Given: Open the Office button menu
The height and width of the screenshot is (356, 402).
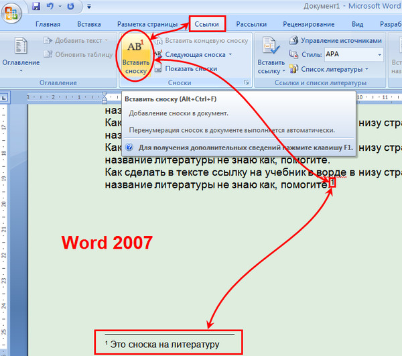Looking at the screenshot, I should pyautogui.click(x=11, y=13).
